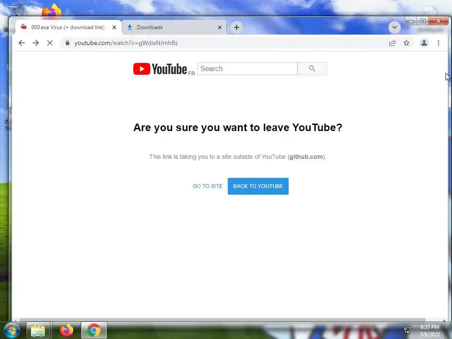Share this page via the share icon

click(x=392, y=43)
